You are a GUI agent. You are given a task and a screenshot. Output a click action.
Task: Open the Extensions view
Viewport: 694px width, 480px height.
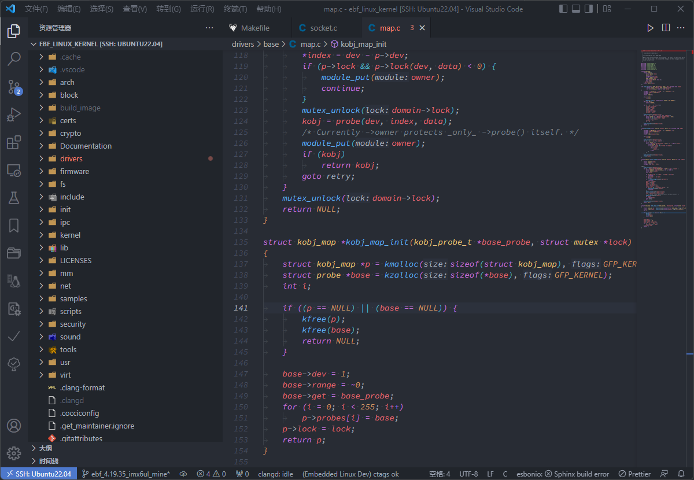(x=14, y=142)
